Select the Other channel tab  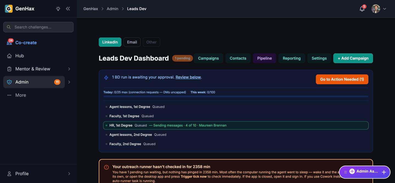tap(151, 42)
